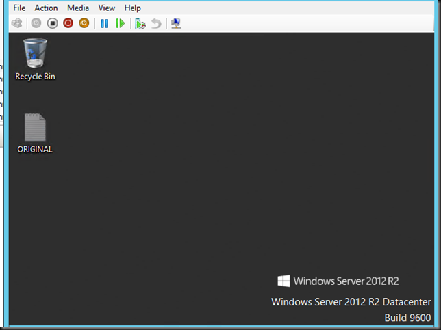The width and height of the screenshot is (441, 330).
Task: Click the Revert undo arrow icon
Action: (x=156, y=23)
